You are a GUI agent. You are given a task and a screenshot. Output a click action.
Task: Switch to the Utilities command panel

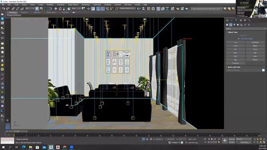(x=249, y=20)
